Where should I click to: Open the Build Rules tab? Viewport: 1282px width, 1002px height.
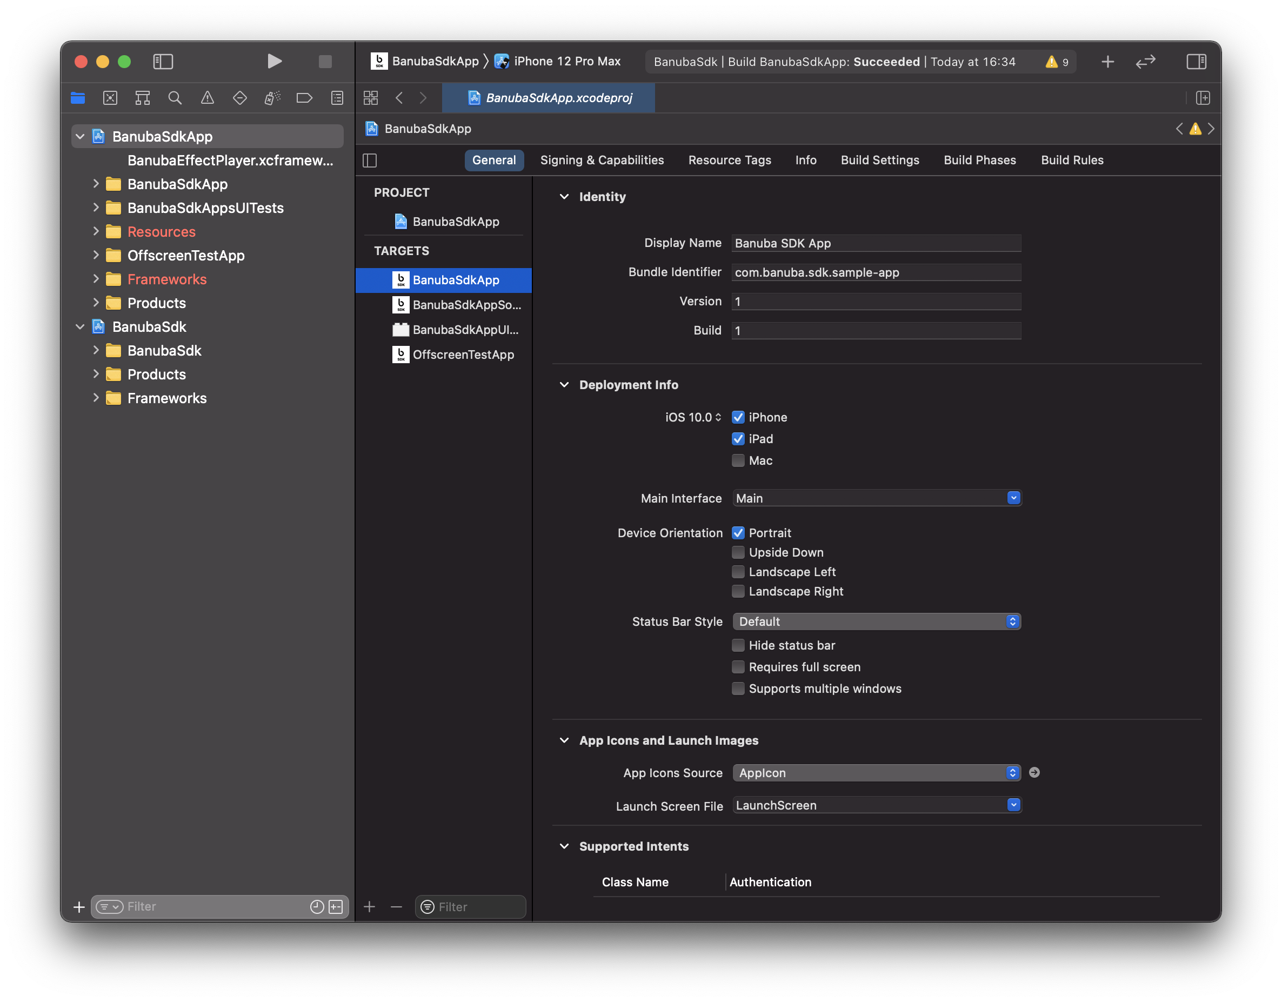[1072, 161]
